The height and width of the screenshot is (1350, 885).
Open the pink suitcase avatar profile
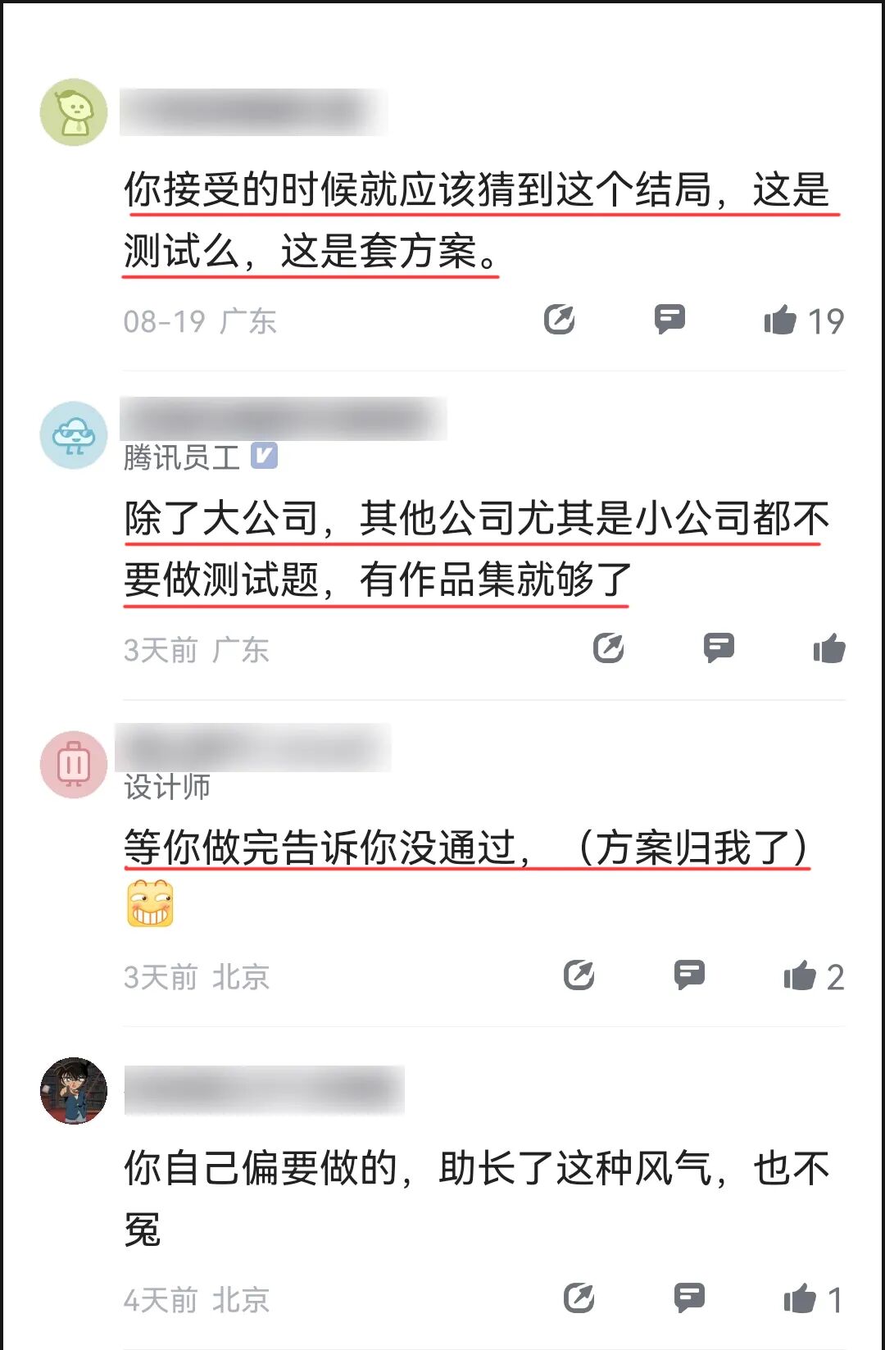tap(74, 765)
